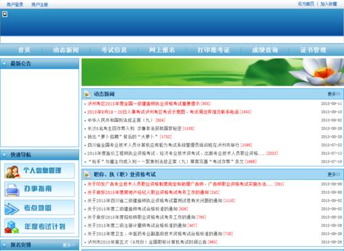Open the 考点地图 quick navigation button
Image resolution: width=344 pixels, height=251 pixels.
click(x=39, y=208)
